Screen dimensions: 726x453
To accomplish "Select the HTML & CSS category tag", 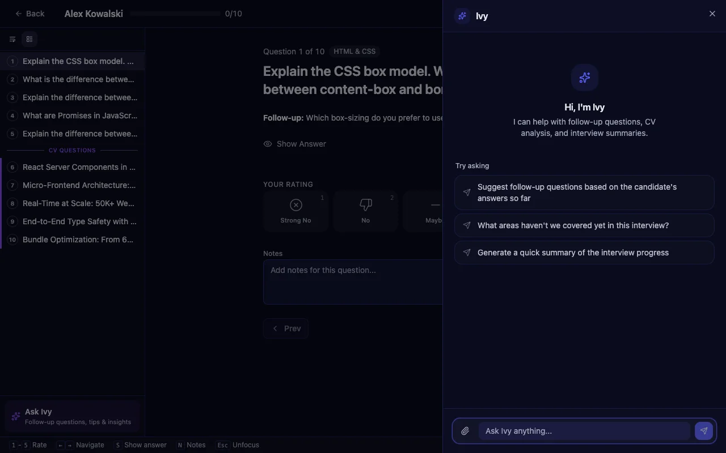I will 354,52.
